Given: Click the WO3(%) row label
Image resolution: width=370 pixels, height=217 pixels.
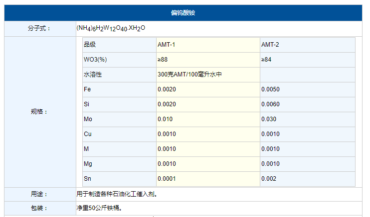Looking at the screenshot, I should click(x=95, y=60).
